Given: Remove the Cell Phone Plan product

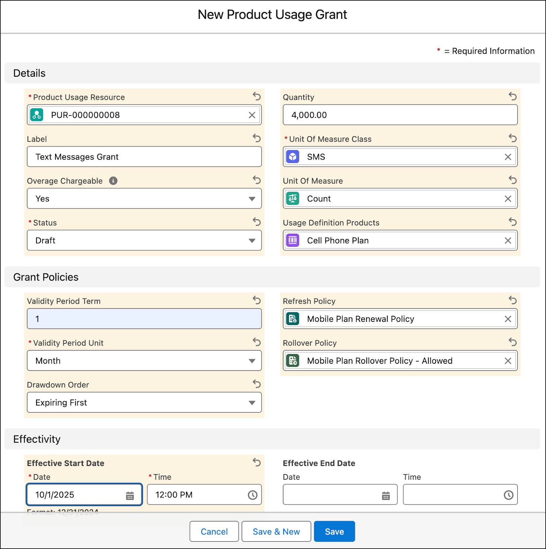Looking at the screenshot, I should pyautogui.click(x=508, y=241).
